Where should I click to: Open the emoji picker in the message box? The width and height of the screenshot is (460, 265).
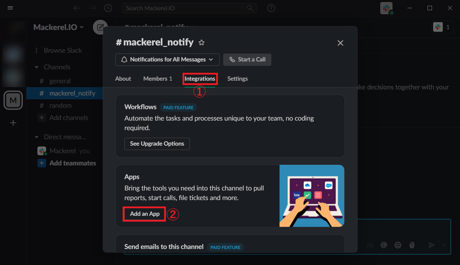click(398, 245)
